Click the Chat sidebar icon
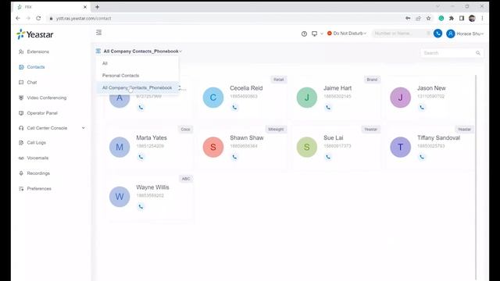 pyautogui.click(x=21, y=82)
